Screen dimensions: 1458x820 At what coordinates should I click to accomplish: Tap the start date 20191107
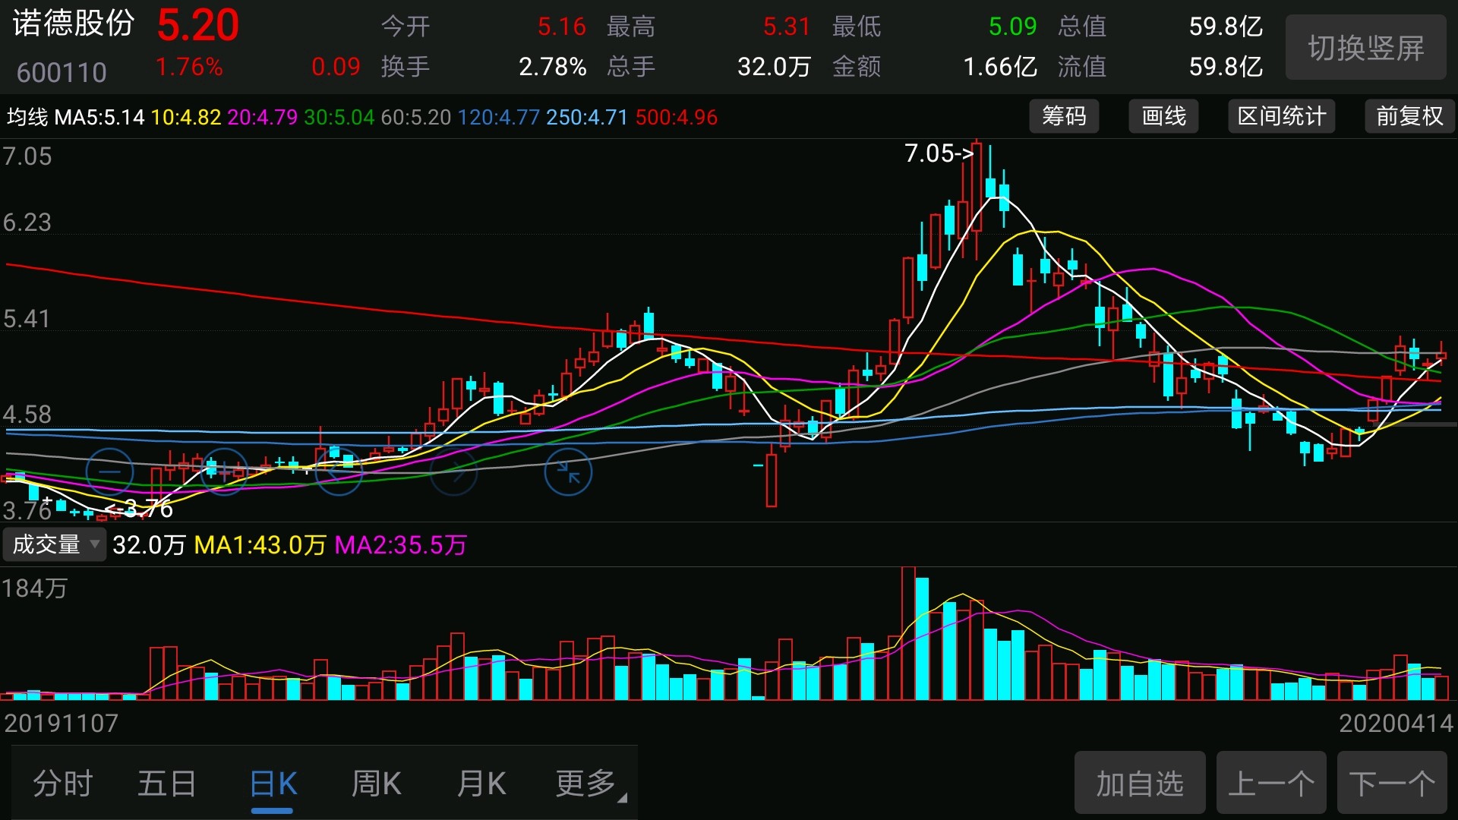tap(62, 723)
